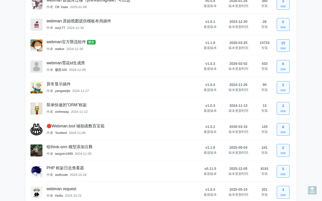Viewport: 322px width, 201px height.
Task: Star the 简单快速的ORM框架 plugin
Action: click(x=283, y=108)
